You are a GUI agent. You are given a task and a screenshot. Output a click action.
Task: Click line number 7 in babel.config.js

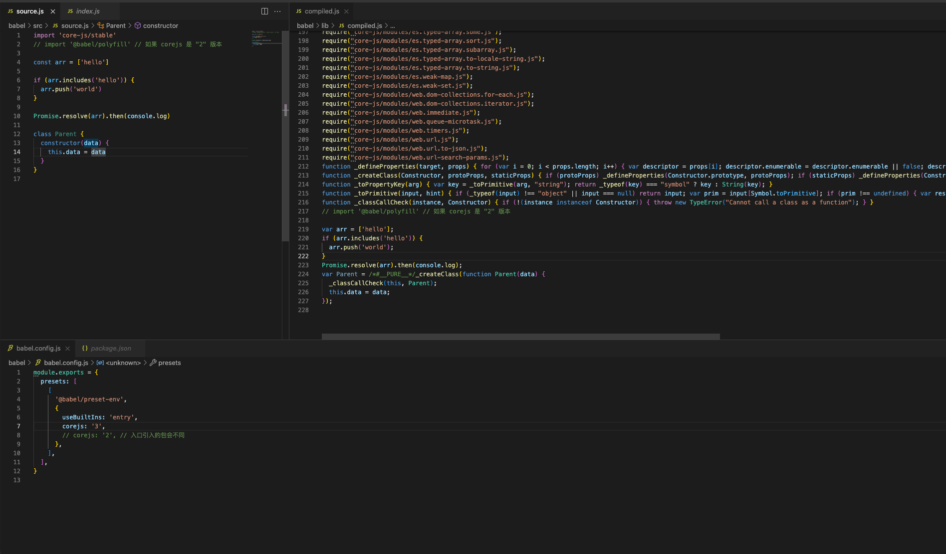coord(18,426)
